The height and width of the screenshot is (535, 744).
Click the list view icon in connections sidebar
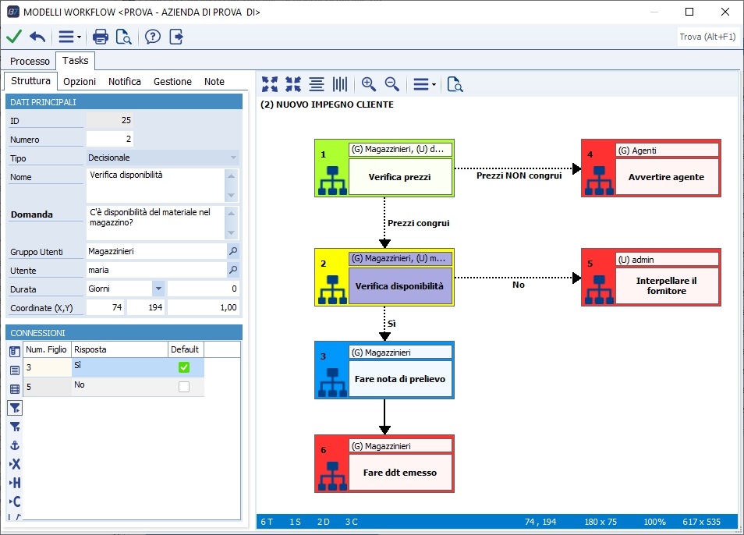tap(15, 370)
